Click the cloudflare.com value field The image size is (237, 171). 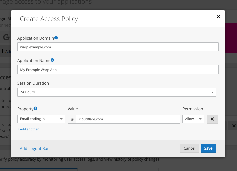128,119
